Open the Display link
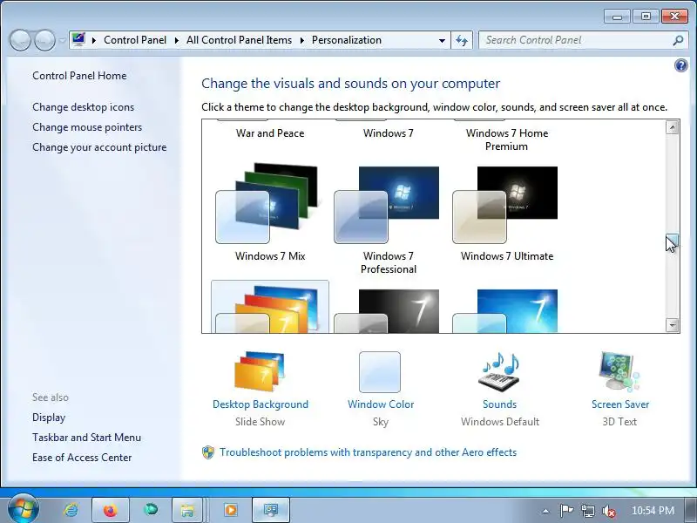697x523 pixels. 49,418
